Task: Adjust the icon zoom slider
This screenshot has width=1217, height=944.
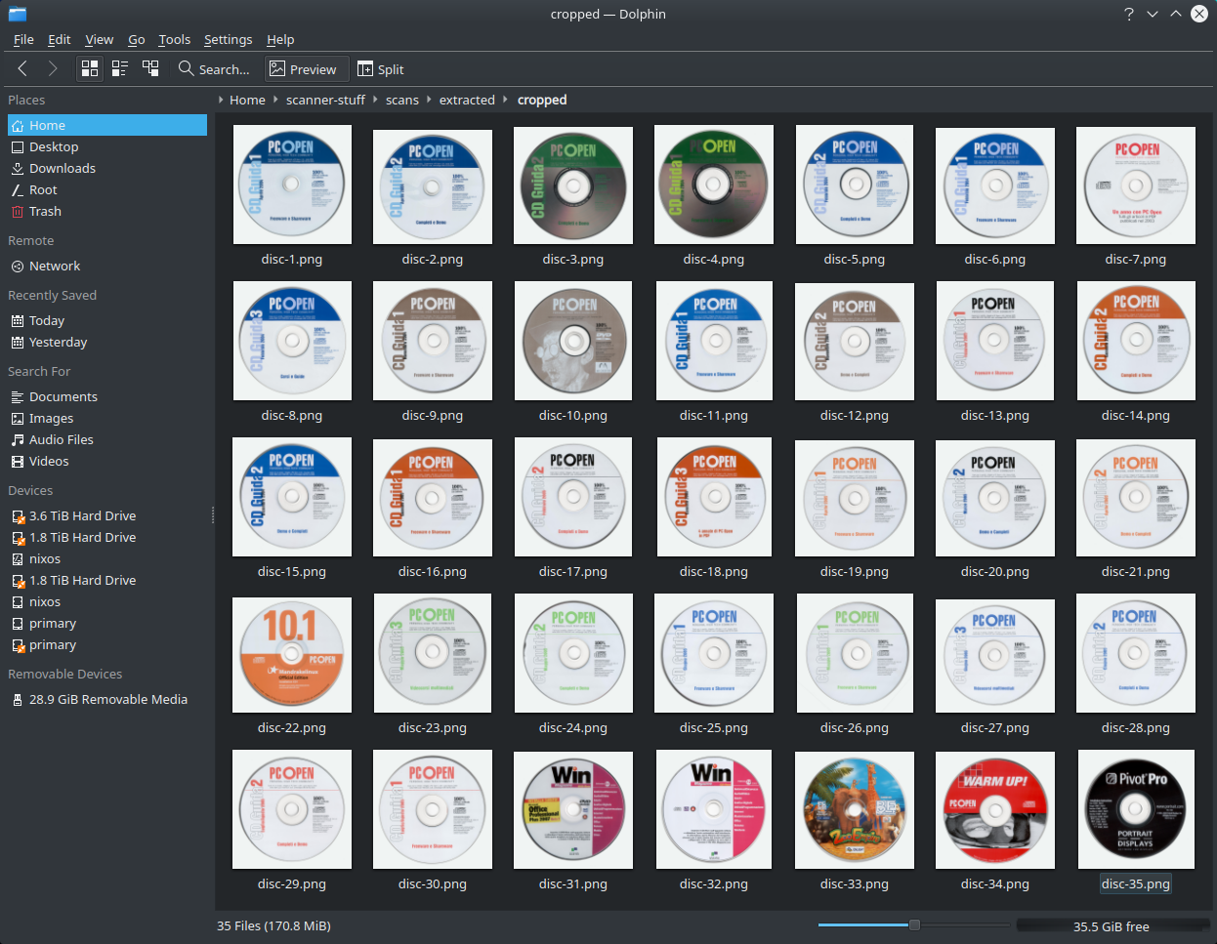Action: 914,925
